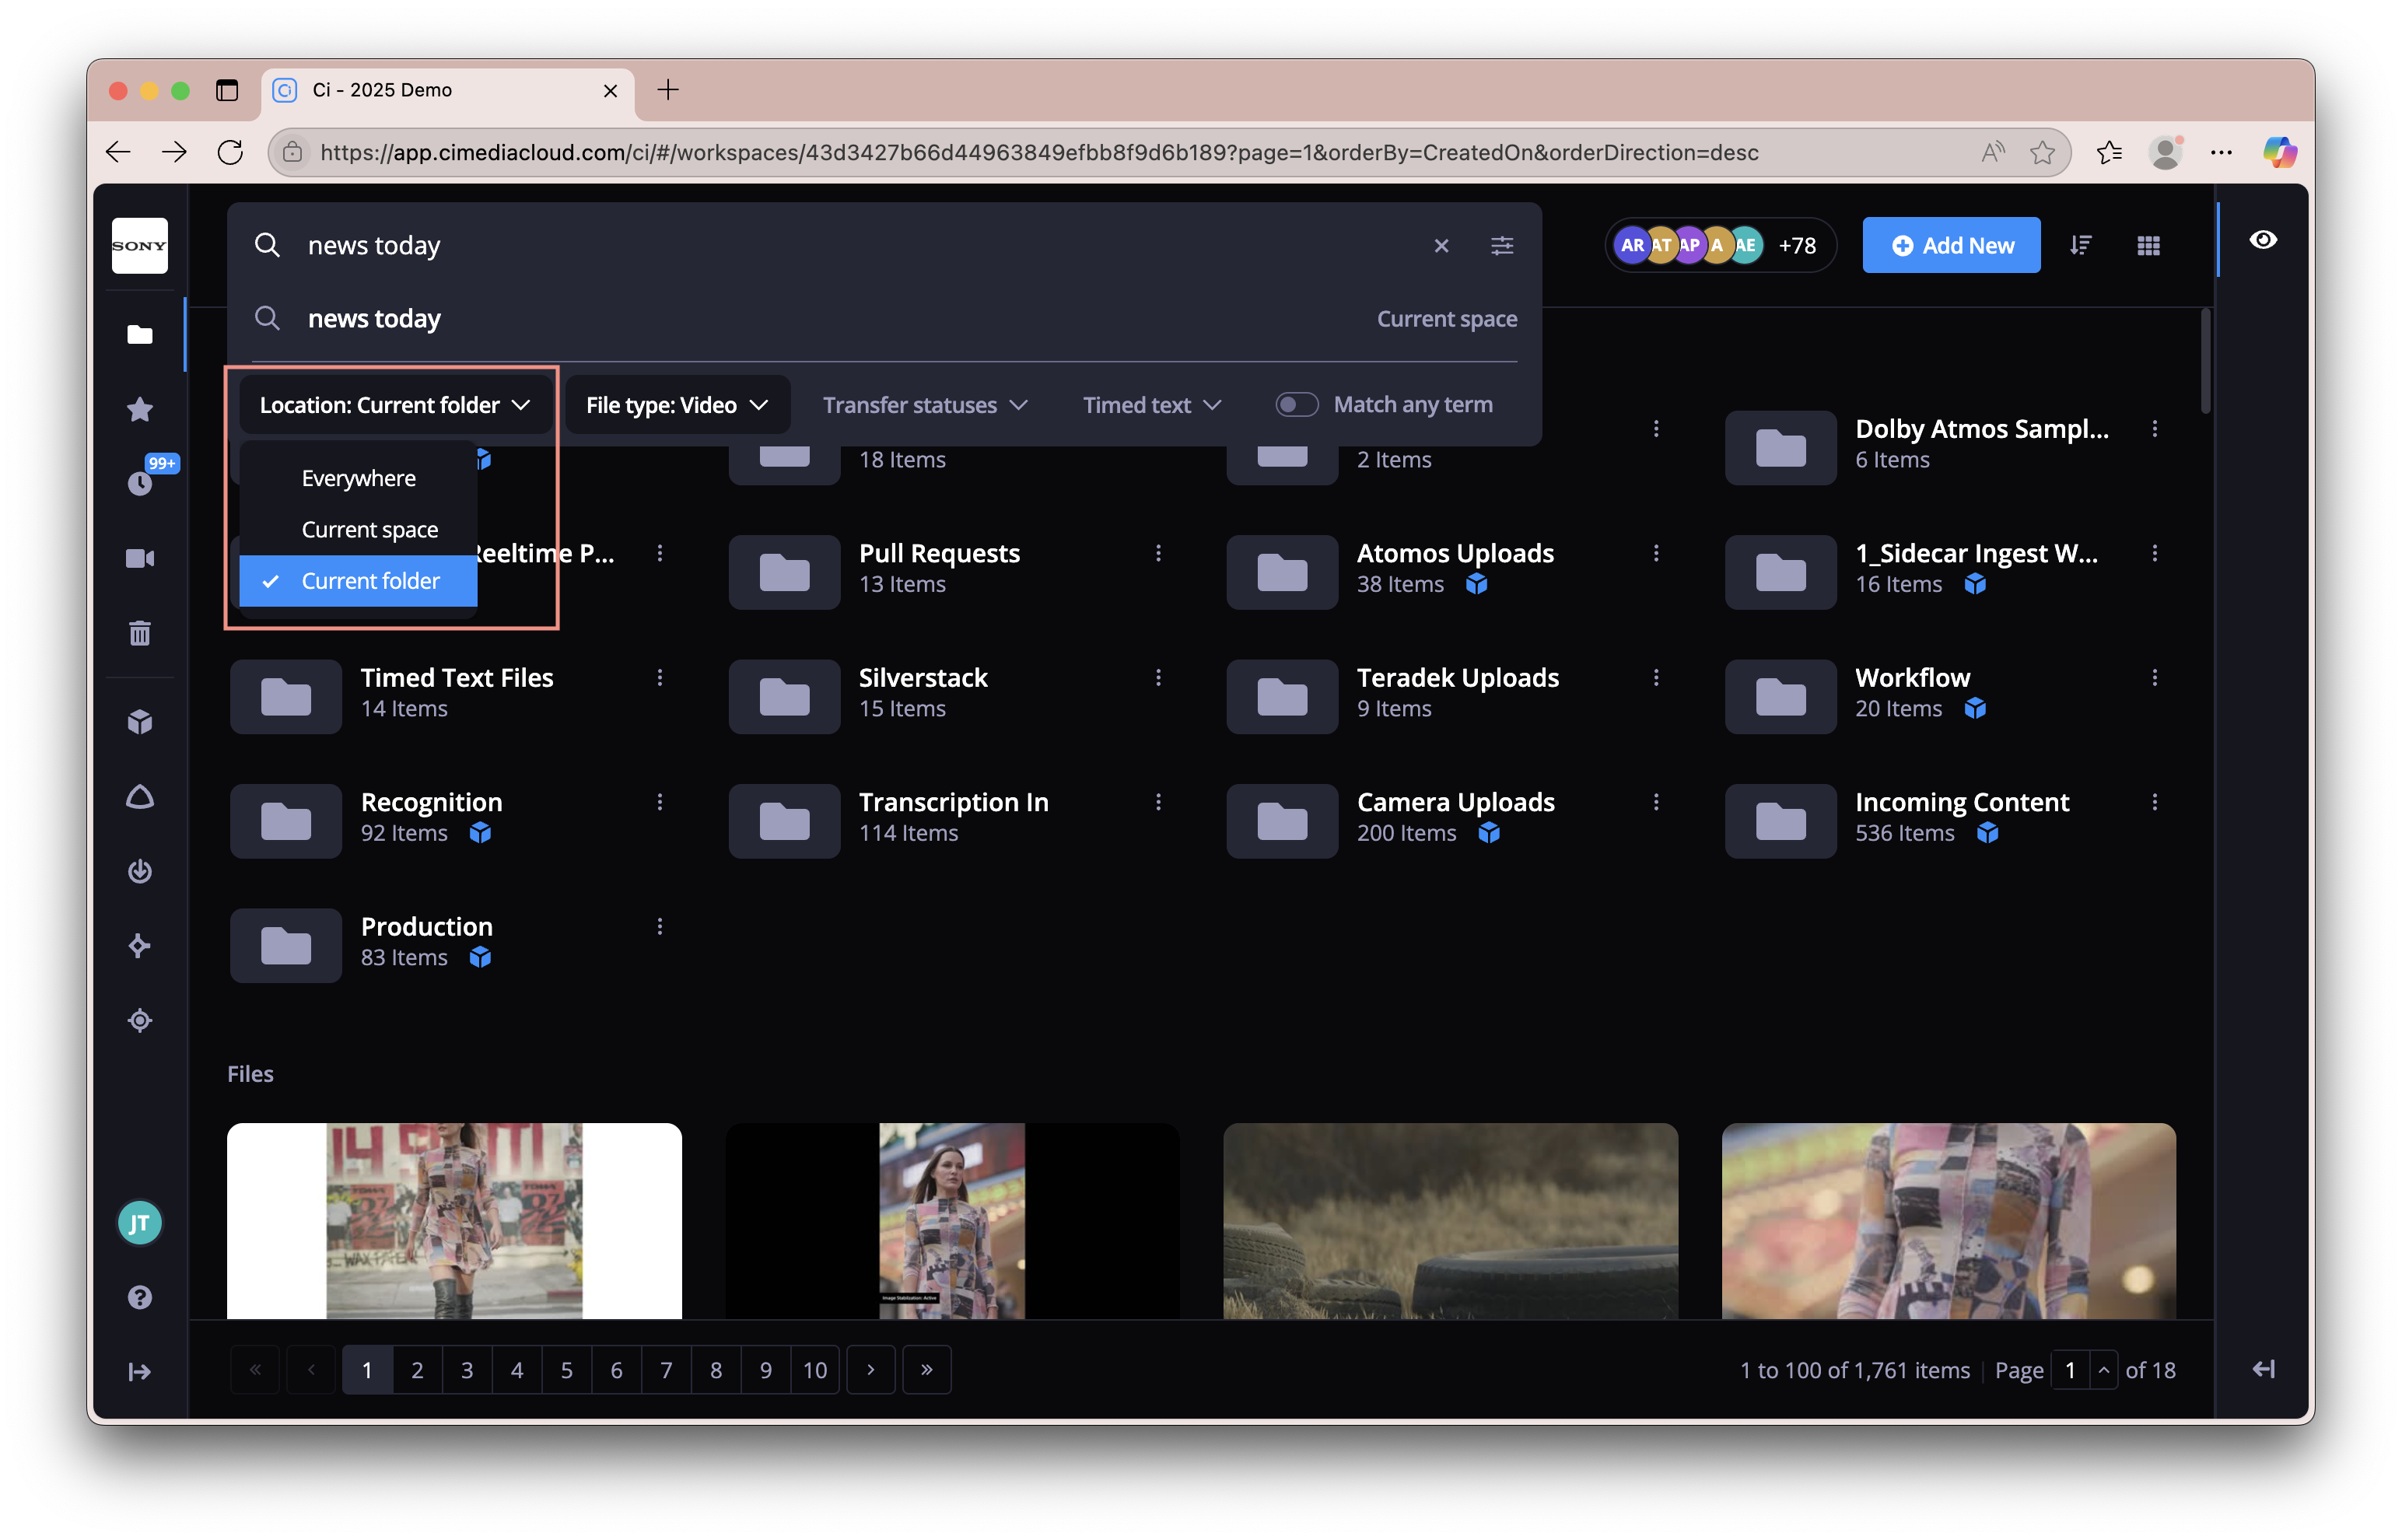This screenshot has width=2402, height=1540.
Task: Switch to grid view layout icon
Action: pos(2148,245)
